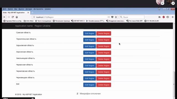Edit Region for Черновицкая область
The width and height of the screenshot is (177, 99).
(x=90, y=78)
